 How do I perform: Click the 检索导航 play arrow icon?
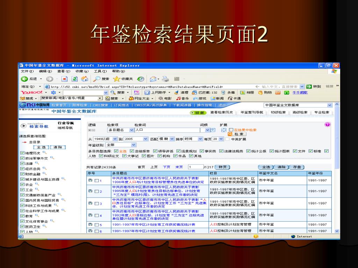[23, 126]
